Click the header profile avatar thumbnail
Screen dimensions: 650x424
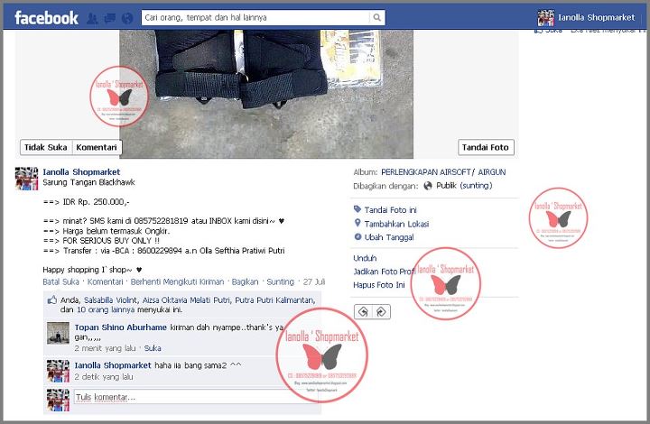545,18
